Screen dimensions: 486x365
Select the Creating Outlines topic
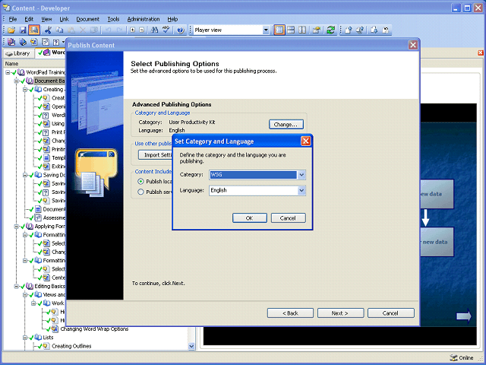click(x=71, y=346)
